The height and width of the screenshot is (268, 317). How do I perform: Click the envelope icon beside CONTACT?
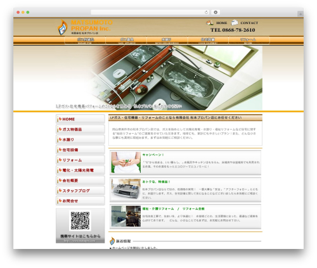click(x=235, y=23)
